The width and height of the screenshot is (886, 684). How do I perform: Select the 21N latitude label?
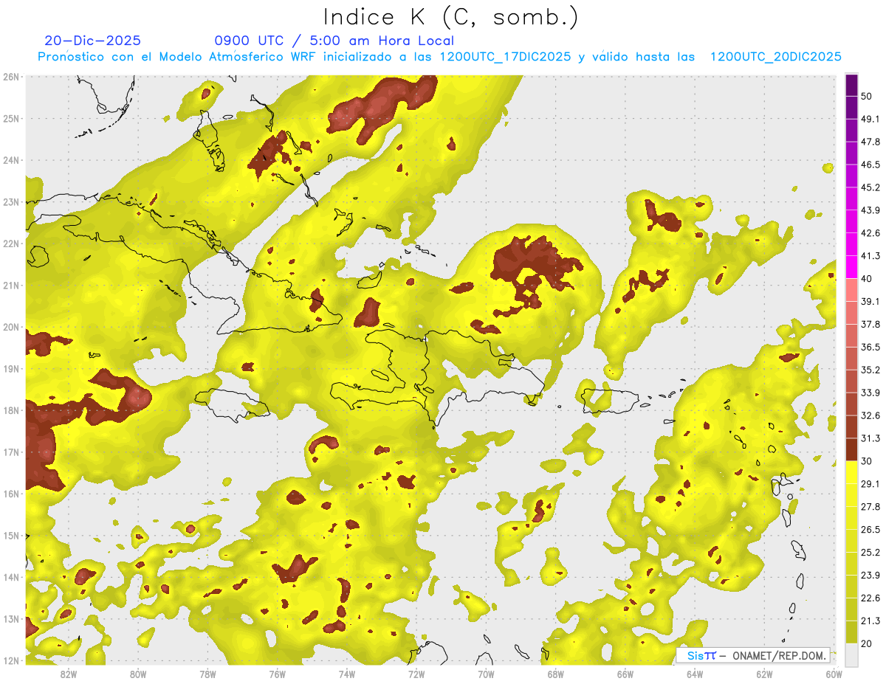[11, 285]
